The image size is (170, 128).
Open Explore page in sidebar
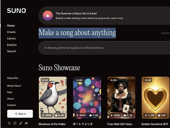pyautogui.click(x=12, y=45)
